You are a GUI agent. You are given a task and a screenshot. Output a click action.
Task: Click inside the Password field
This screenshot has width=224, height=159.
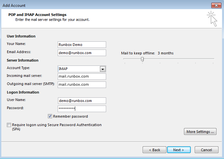pyautogui.click(x=82, y=109)
